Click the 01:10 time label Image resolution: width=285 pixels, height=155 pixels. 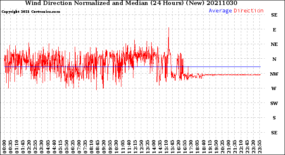(17, 147)
